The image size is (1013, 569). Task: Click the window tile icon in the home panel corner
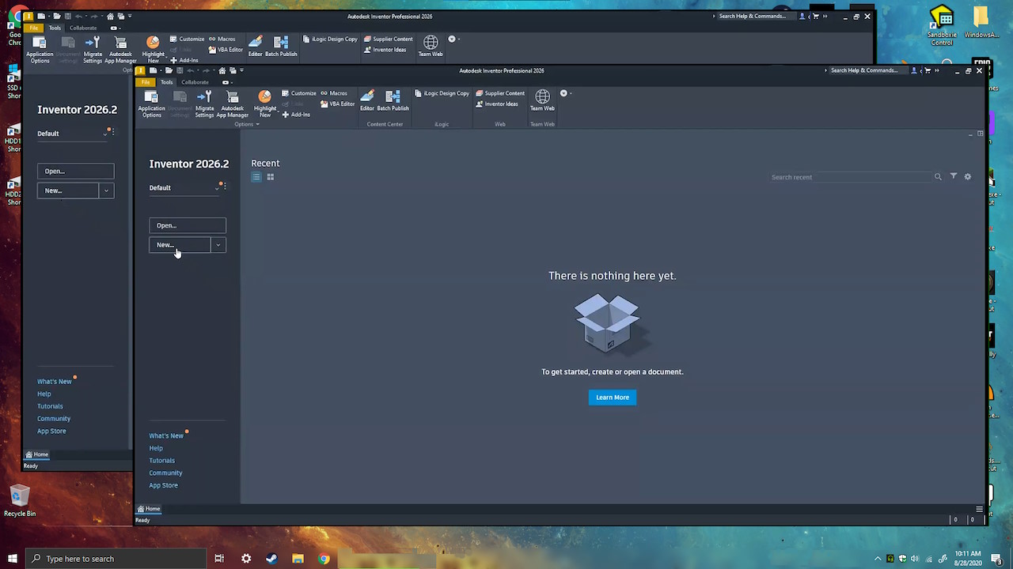pos(980,134)
